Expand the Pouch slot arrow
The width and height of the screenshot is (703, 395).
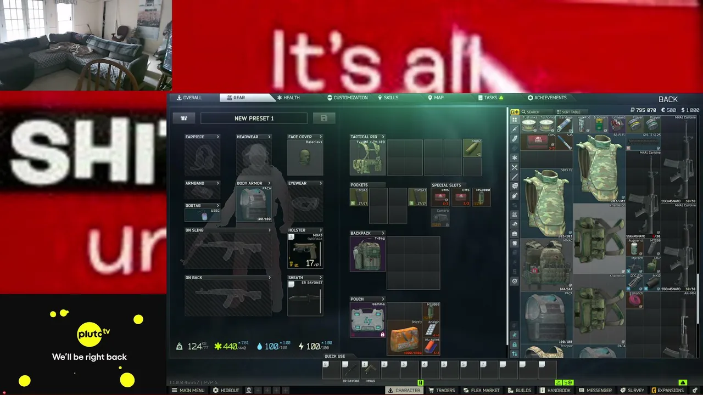383,299
